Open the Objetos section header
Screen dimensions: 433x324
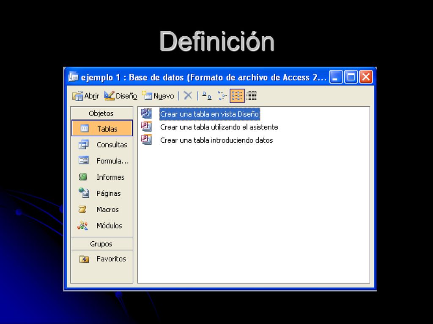coord(101,113)
